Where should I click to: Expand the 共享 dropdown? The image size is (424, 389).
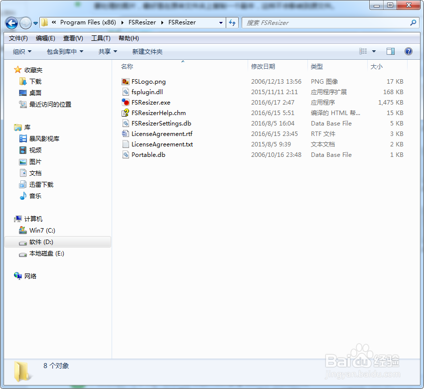click(x=108, y=52)
